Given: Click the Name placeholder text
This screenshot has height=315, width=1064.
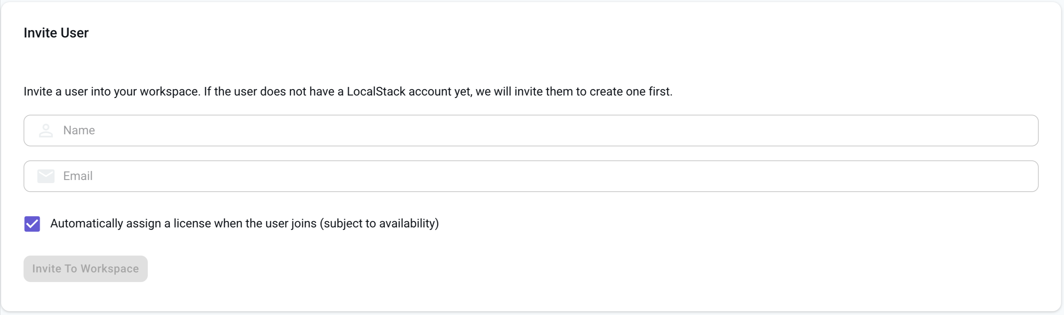Looking at the screenshot, I should coord(79,130).
